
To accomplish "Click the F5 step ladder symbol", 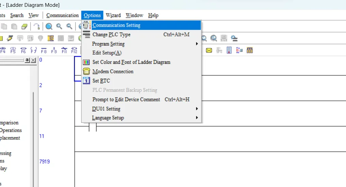I will tap(13, 50).
